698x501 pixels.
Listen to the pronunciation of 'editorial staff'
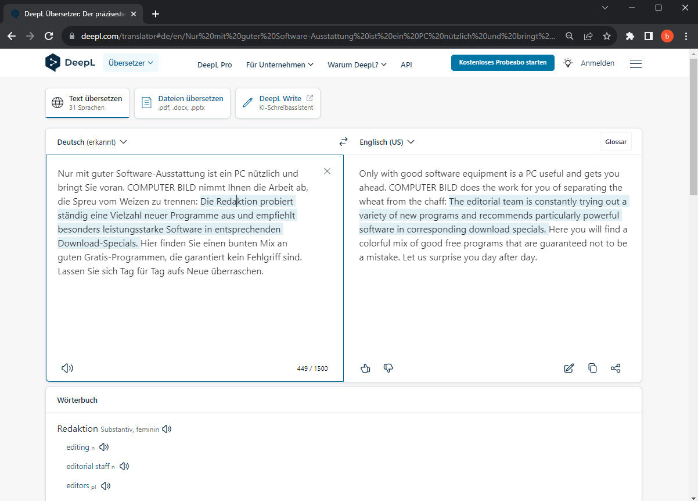[124, 466]
